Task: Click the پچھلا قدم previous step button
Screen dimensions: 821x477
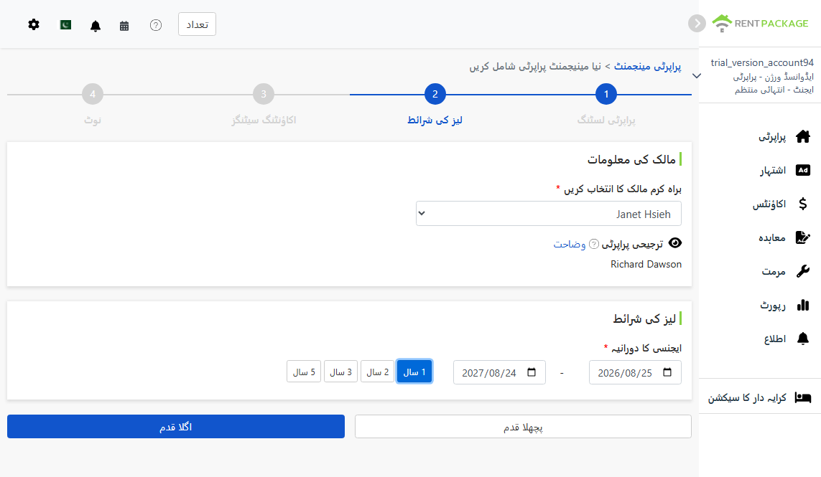Action: (523, 426)
